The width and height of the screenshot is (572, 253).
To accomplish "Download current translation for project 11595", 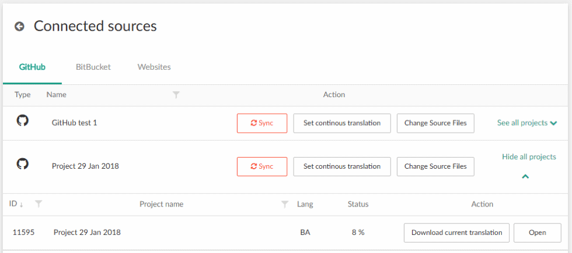I will coord(456,233).
